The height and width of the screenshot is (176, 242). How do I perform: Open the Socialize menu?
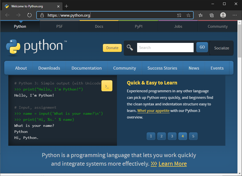pyautogui.click(x=222, y=48)
